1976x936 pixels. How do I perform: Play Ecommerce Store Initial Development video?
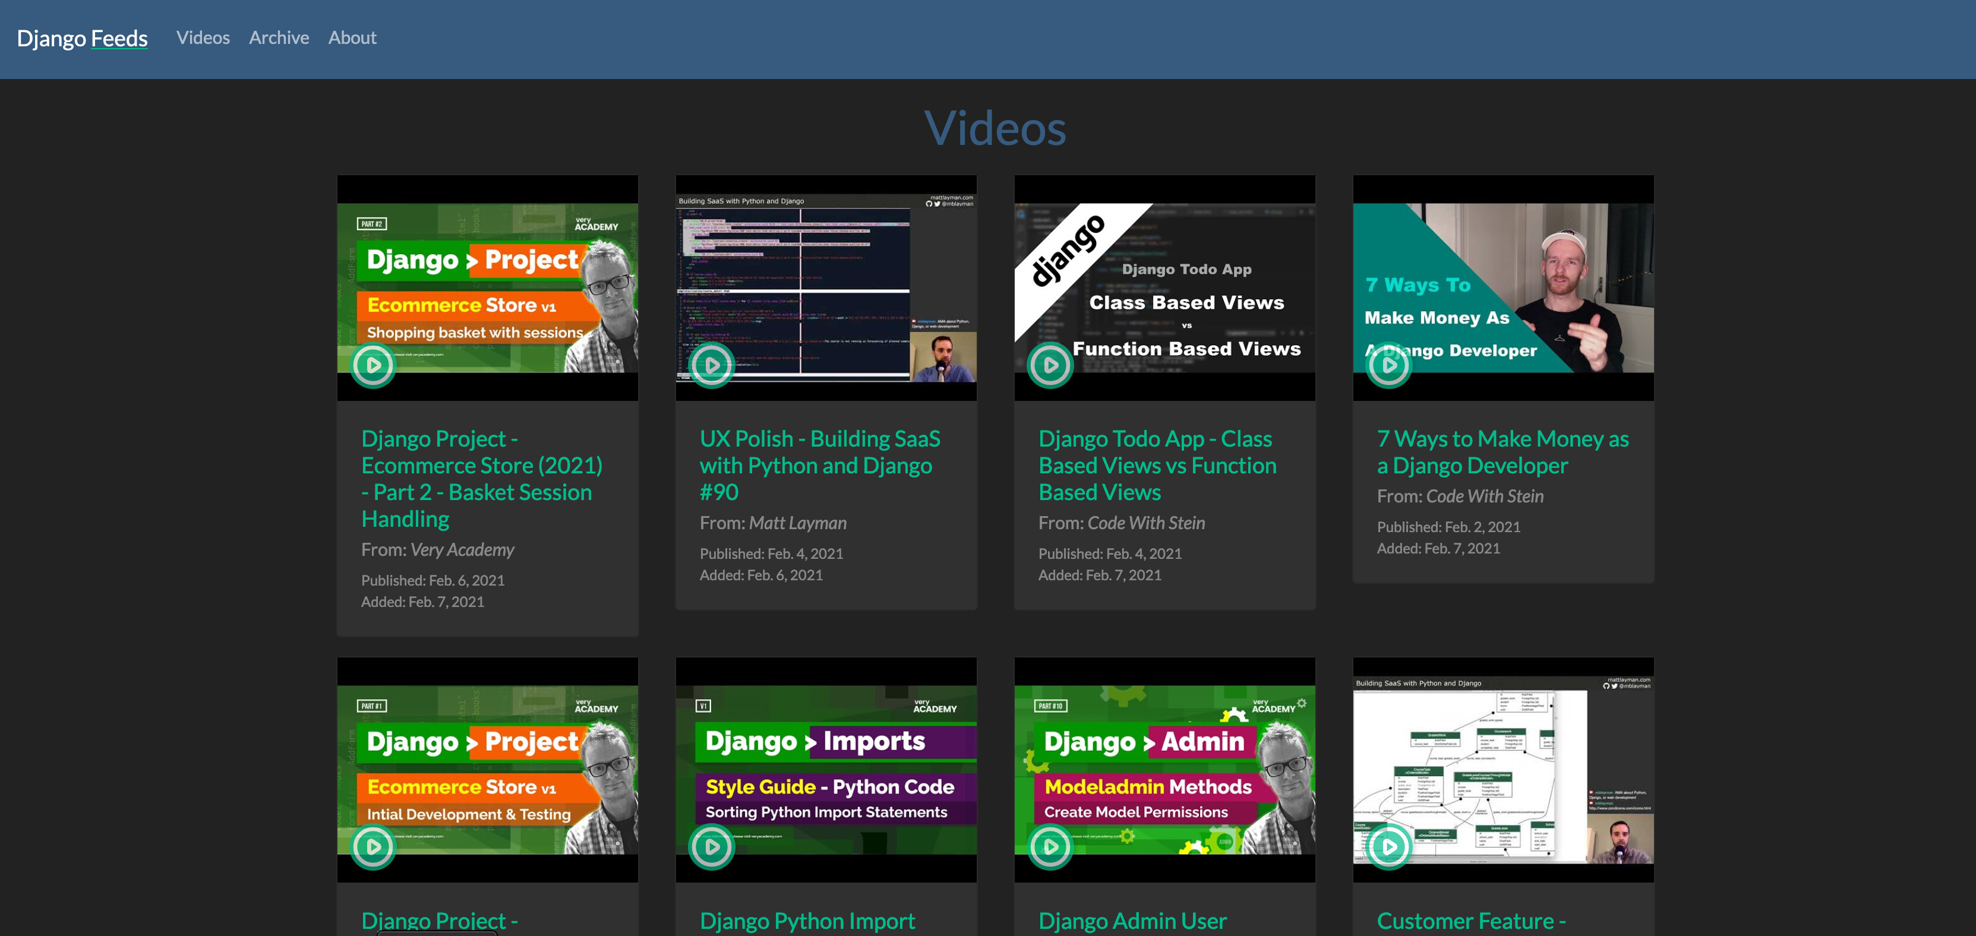(373, 847)
